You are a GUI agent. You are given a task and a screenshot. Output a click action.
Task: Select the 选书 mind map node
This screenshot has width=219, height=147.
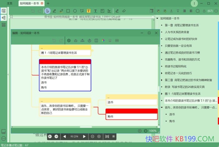[x=132, y=100]
